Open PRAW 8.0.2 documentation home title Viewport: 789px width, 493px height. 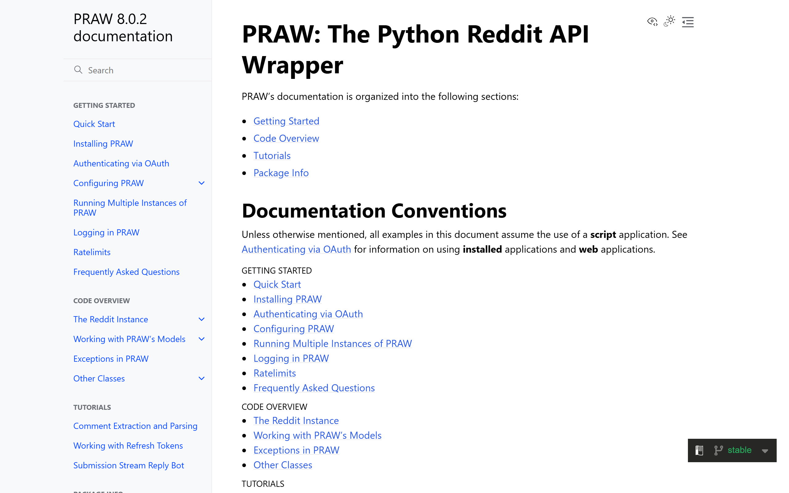point(123,27)
